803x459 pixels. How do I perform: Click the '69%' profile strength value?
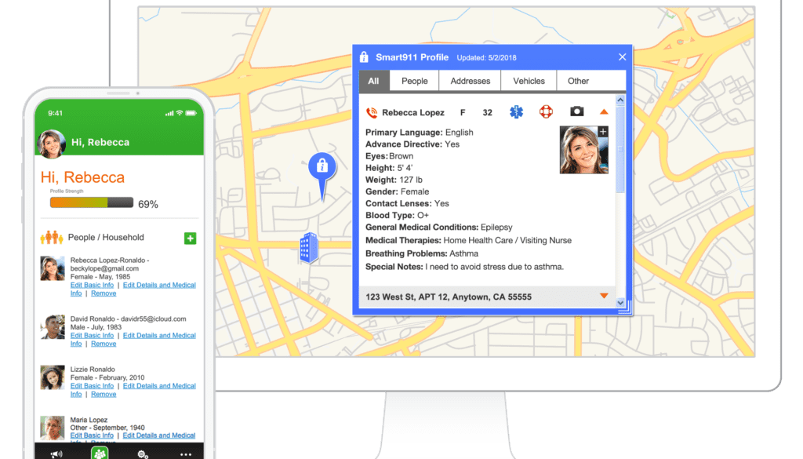(x=148, y=205)
